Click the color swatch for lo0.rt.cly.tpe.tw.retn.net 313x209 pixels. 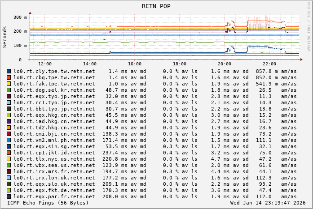click(x=9, y=71)
